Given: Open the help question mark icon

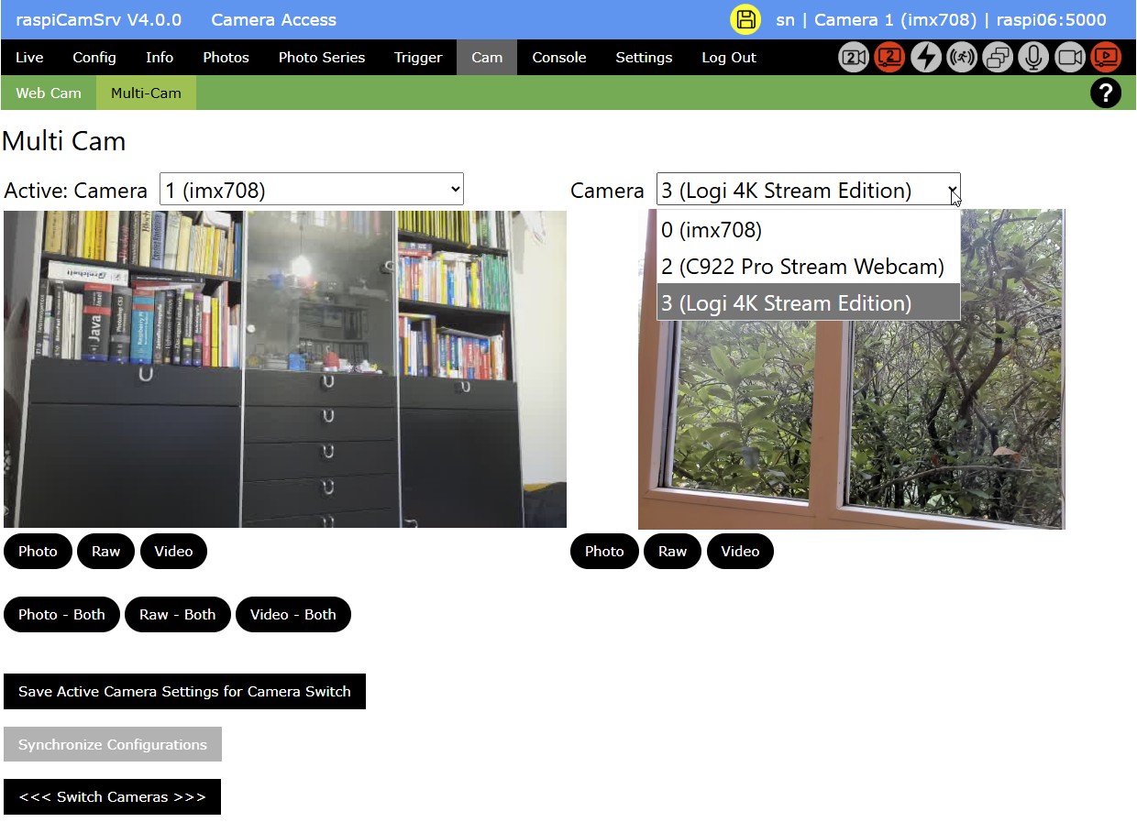Looking at the screenshot, I should coord(1106,93).
